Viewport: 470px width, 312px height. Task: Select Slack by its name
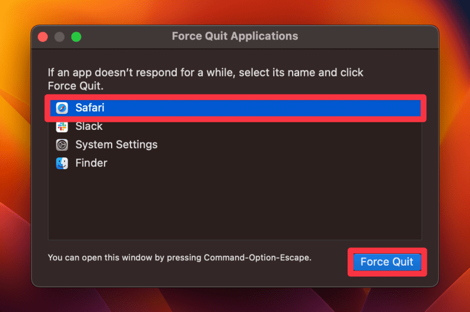pos(89,126)
